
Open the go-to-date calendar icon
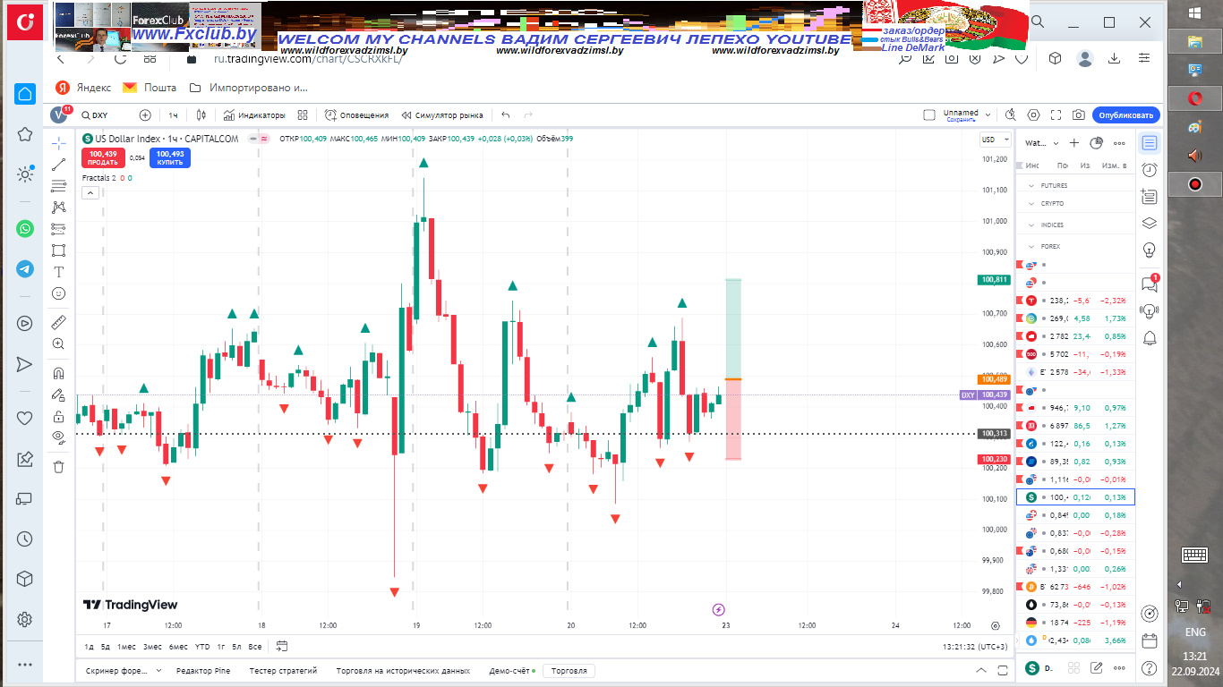282,646
